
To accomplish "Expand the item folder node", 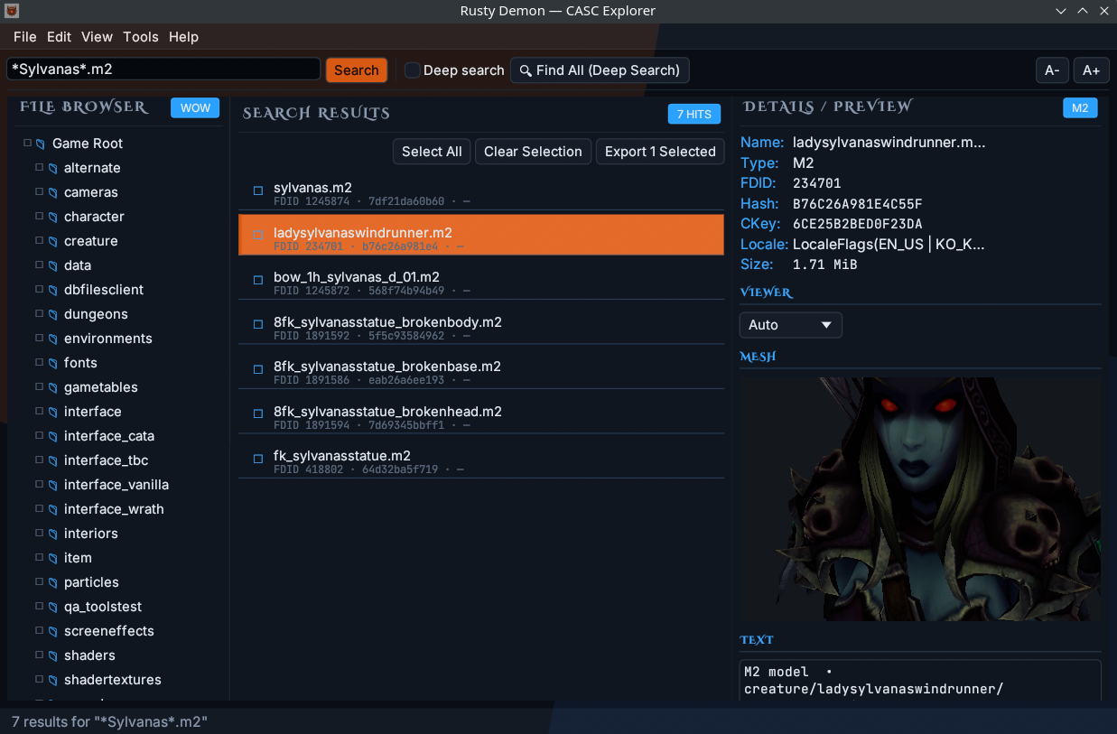I will point(39,558).
